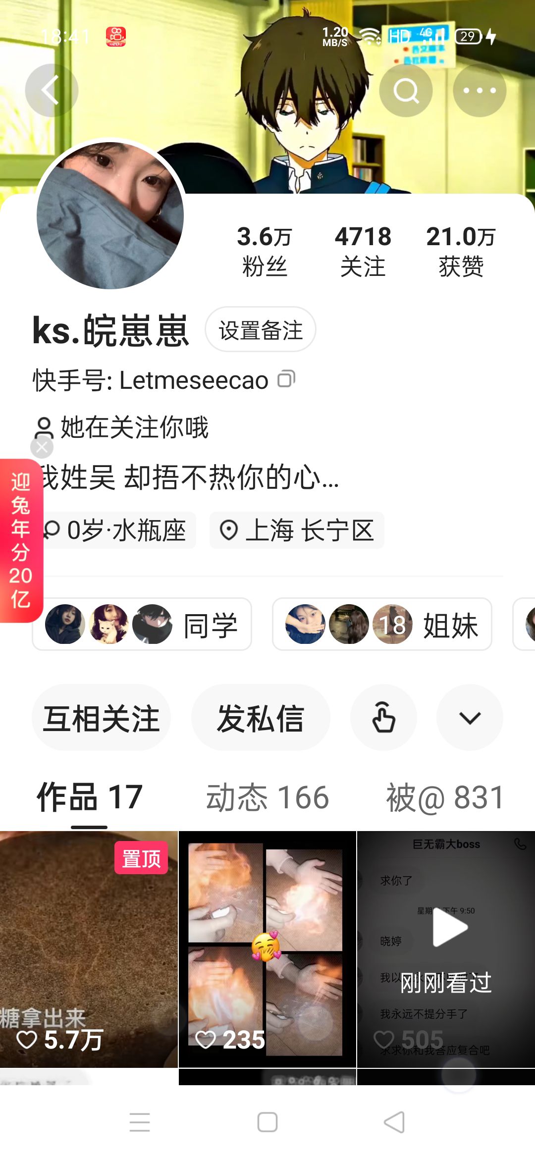
Task: Dismiss the red rabbit year banner
Action: [42, 447]
